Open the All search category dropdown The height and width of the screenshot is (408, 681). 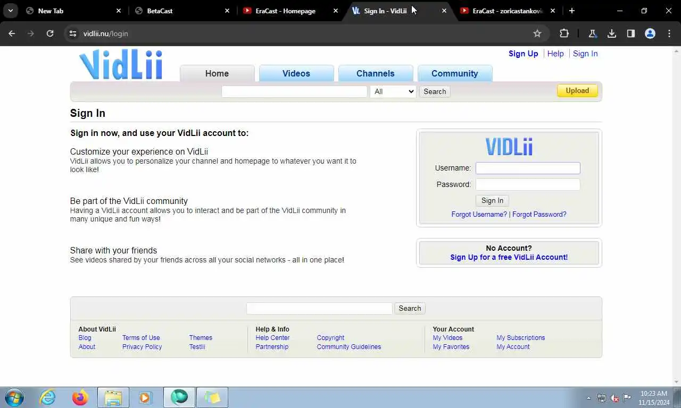coord(393,91)
